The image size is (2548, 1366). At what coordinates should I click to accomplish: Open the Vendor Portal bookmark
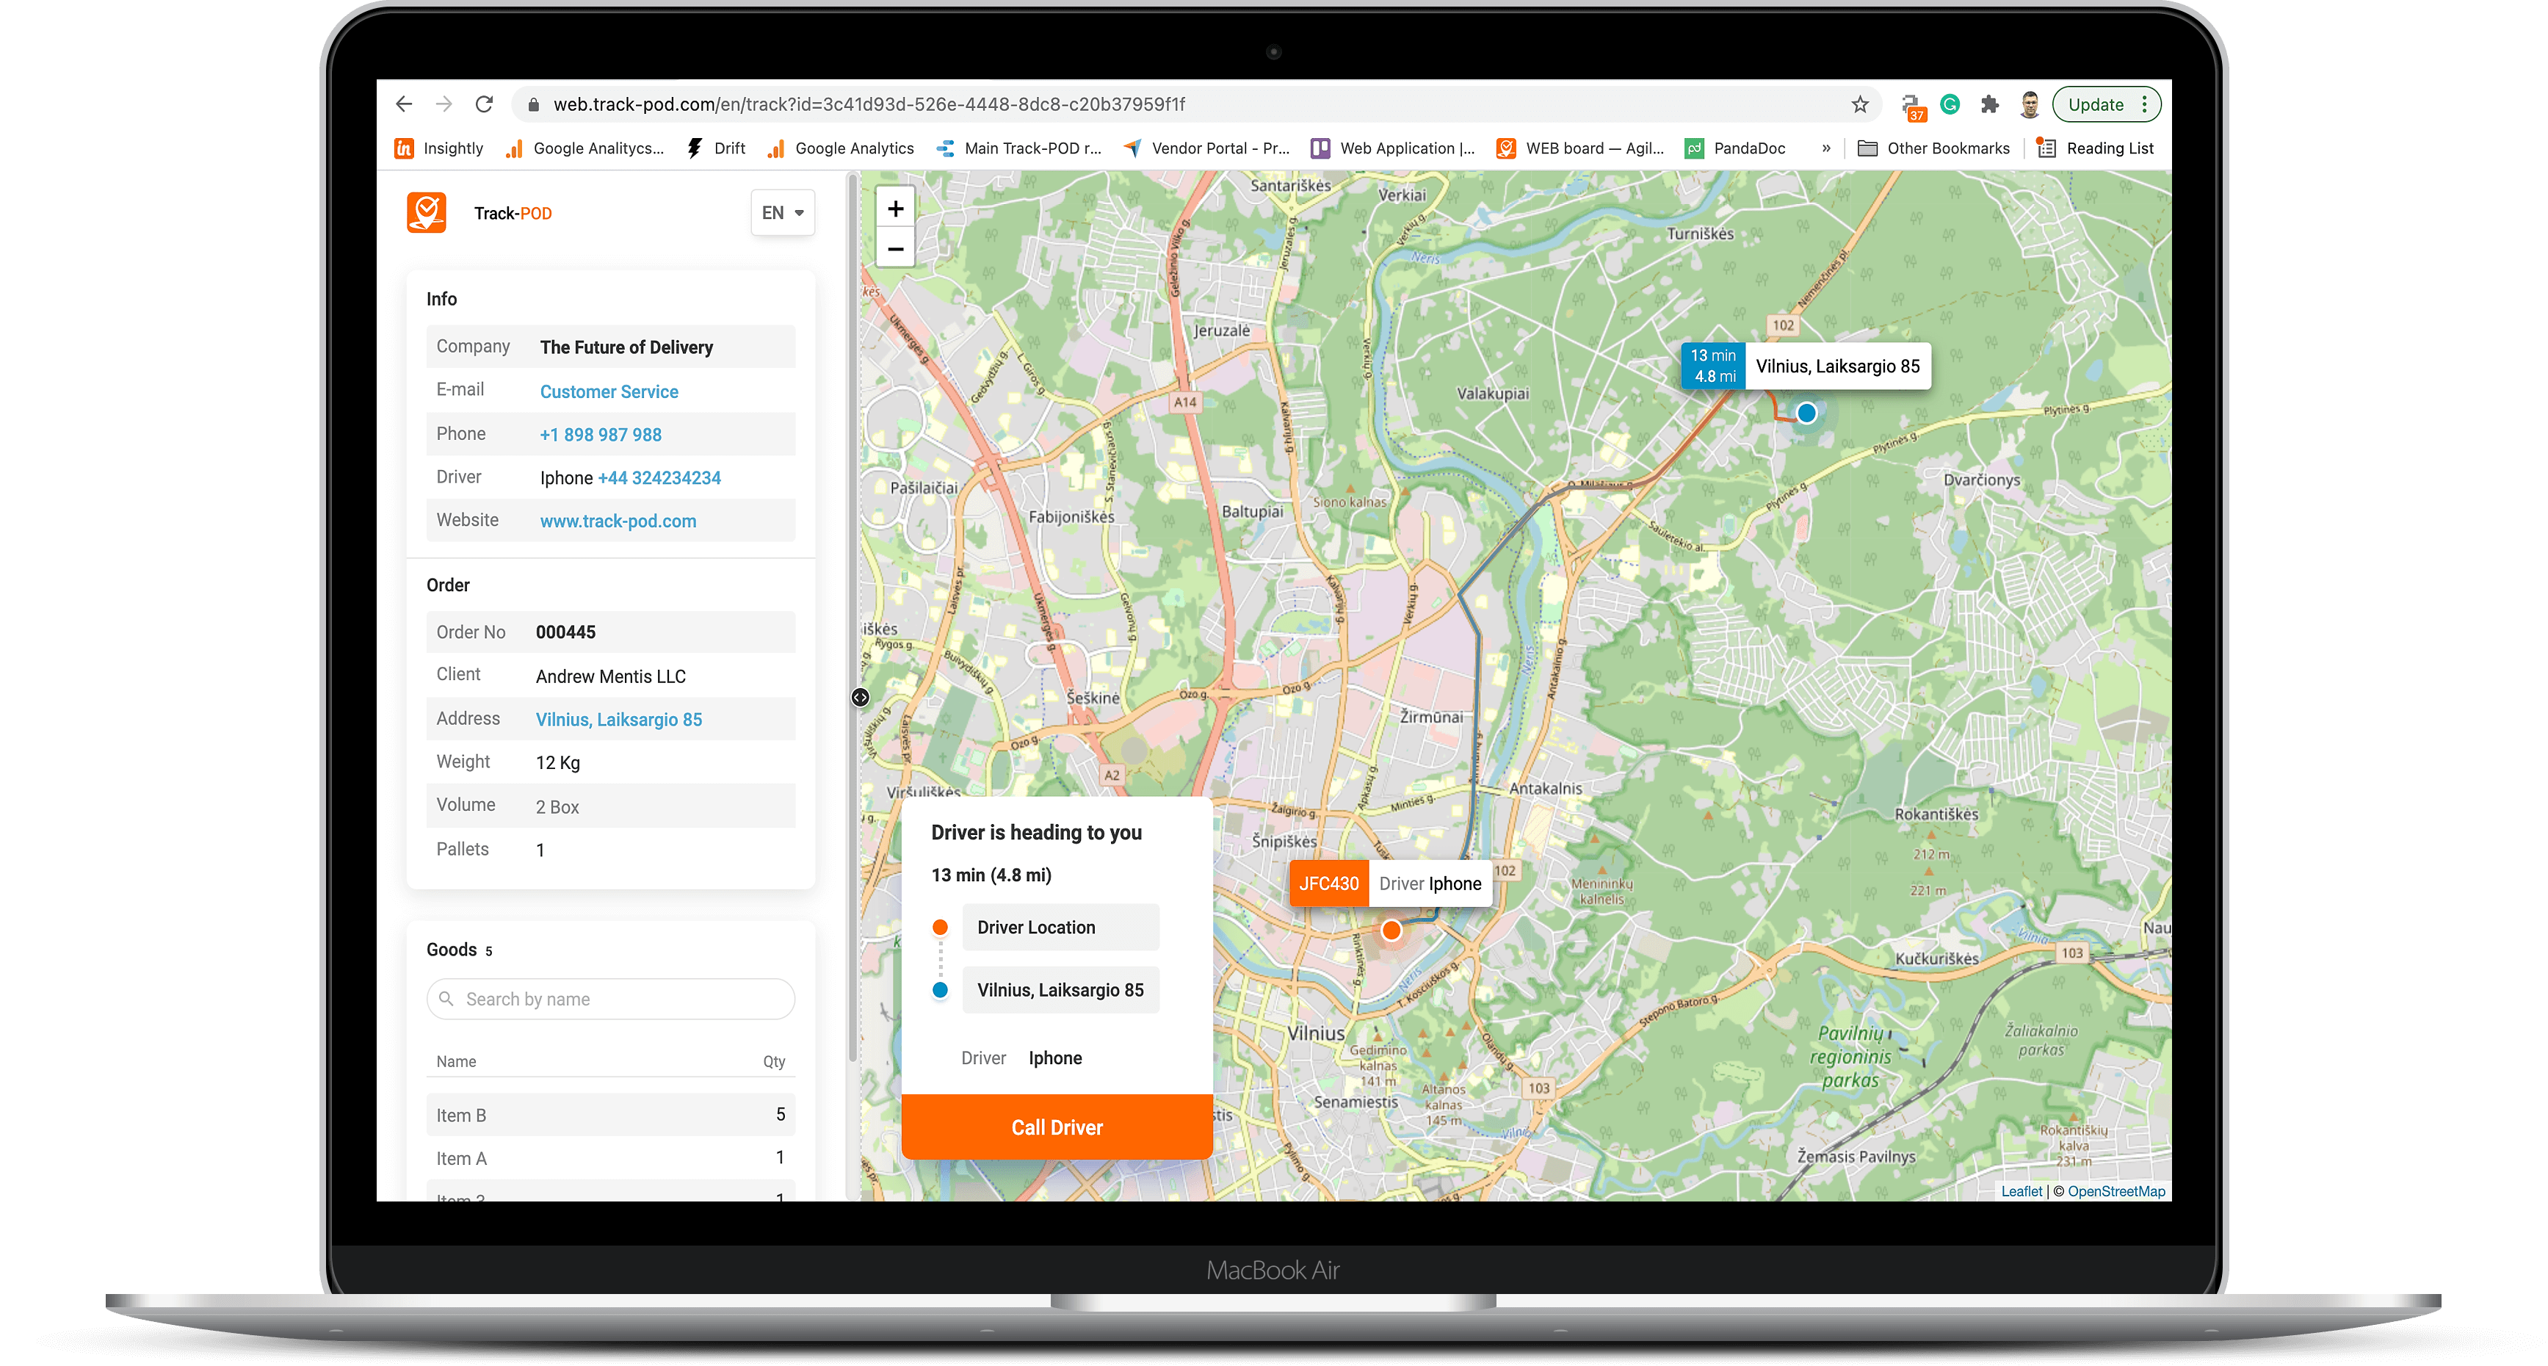(x=1206, y=148)
